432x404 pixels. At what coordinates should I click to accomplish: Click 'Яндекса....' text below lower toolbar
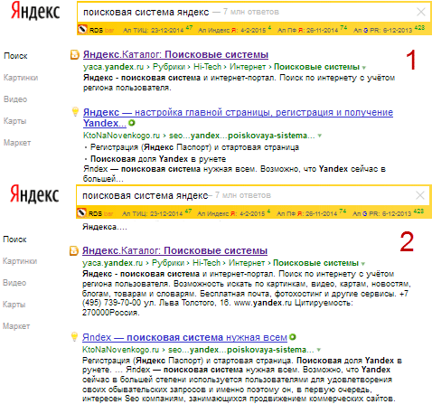click(105, 227)
